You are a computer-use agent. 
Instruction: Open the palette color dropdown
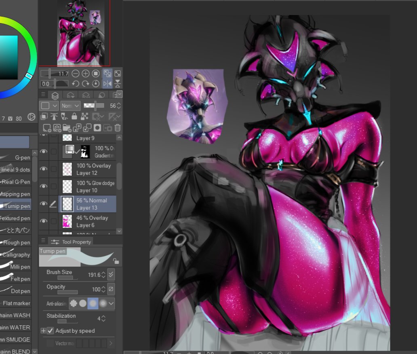(x=49, y=106)
